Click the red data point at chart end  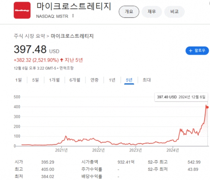[208, 107]
